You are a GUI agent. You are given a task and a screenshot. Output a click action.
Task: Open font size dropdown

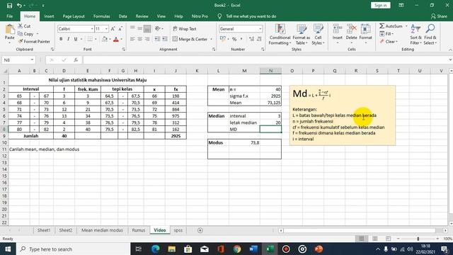click(106, 28)
